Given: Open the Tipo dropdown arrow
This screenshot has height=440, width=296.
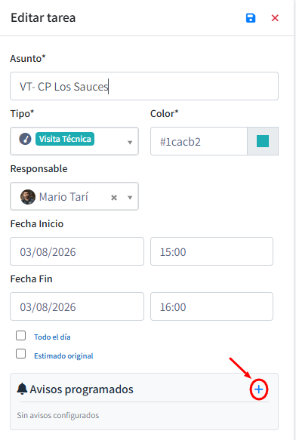Looking at the screenshot, I should (x=130, y=143).
